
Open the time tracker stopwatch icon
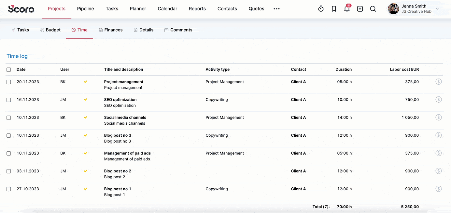321,9
